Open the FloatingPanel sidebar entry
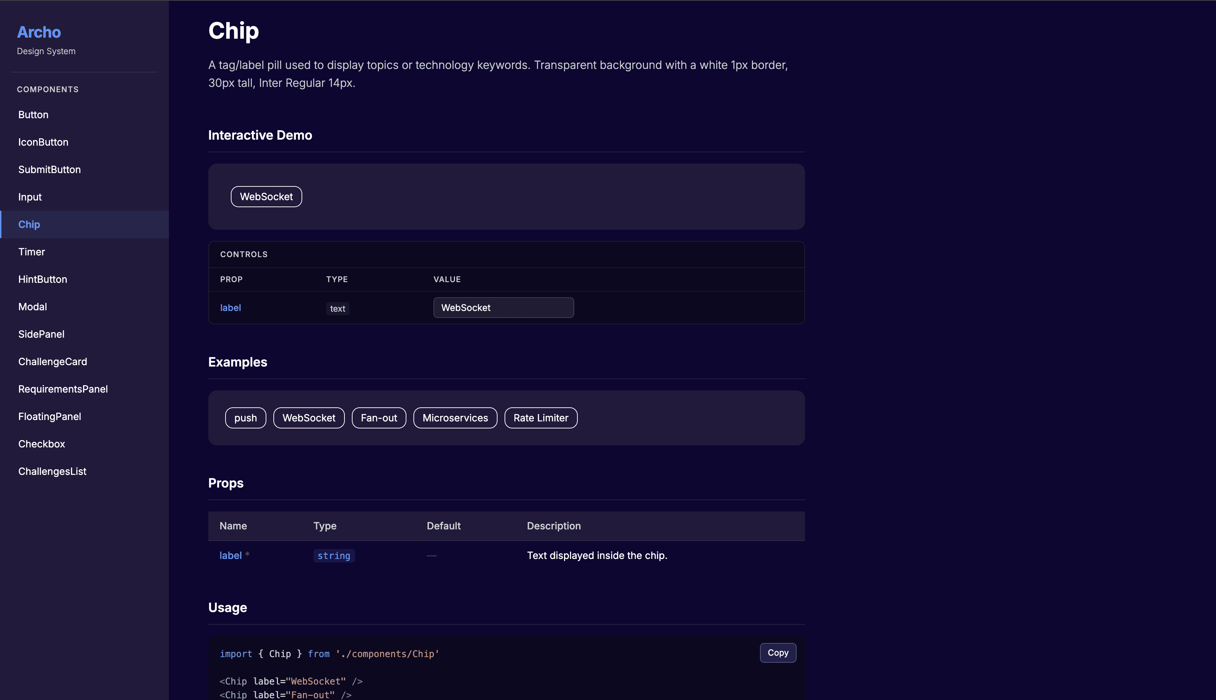 [x=50, y=416]
